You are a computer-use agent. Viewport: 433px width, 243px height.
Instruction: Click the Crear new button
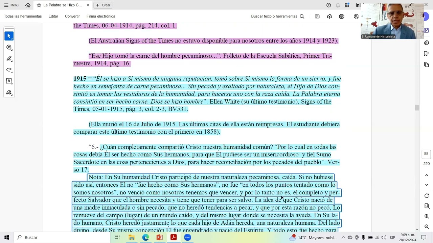pos(103,5)
